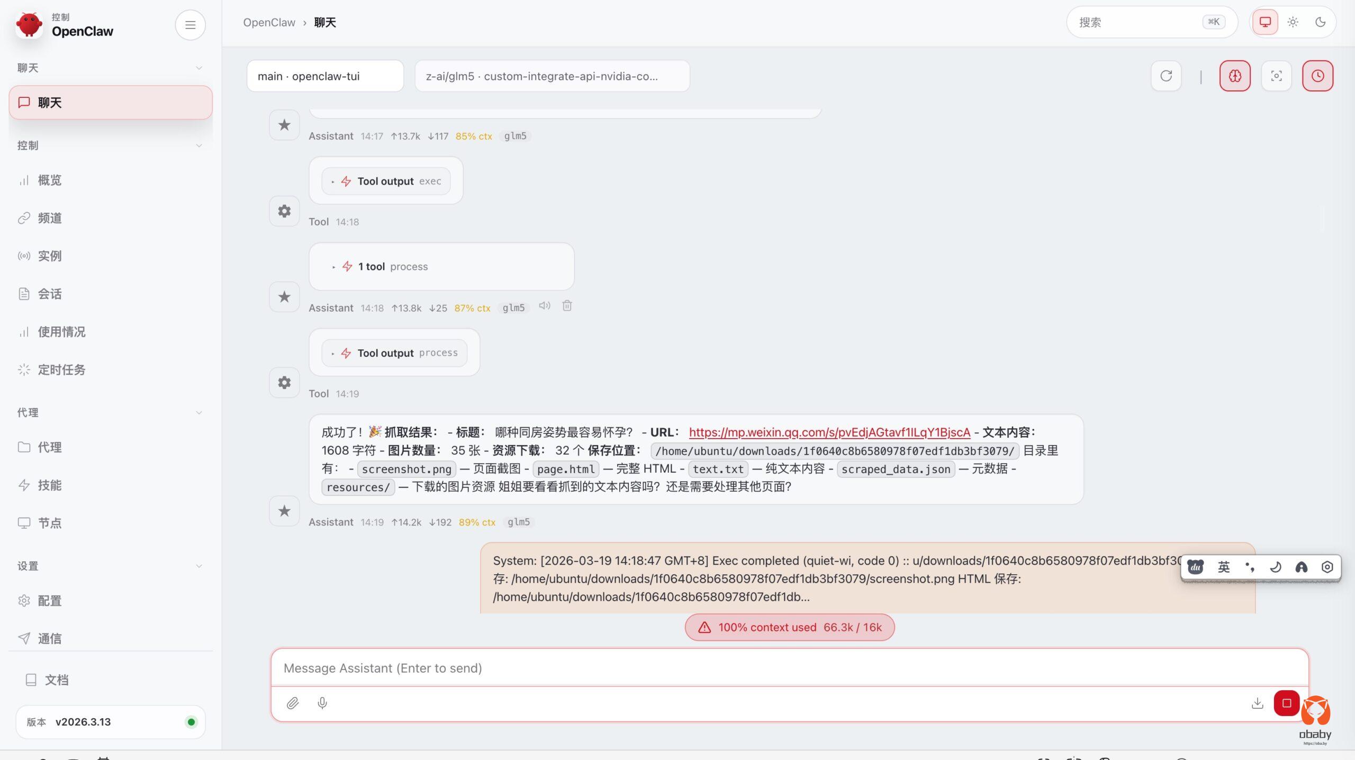Expand the Tool output exec block
Viewport: 1355px width, 760px height.
[x=386, y=181]
